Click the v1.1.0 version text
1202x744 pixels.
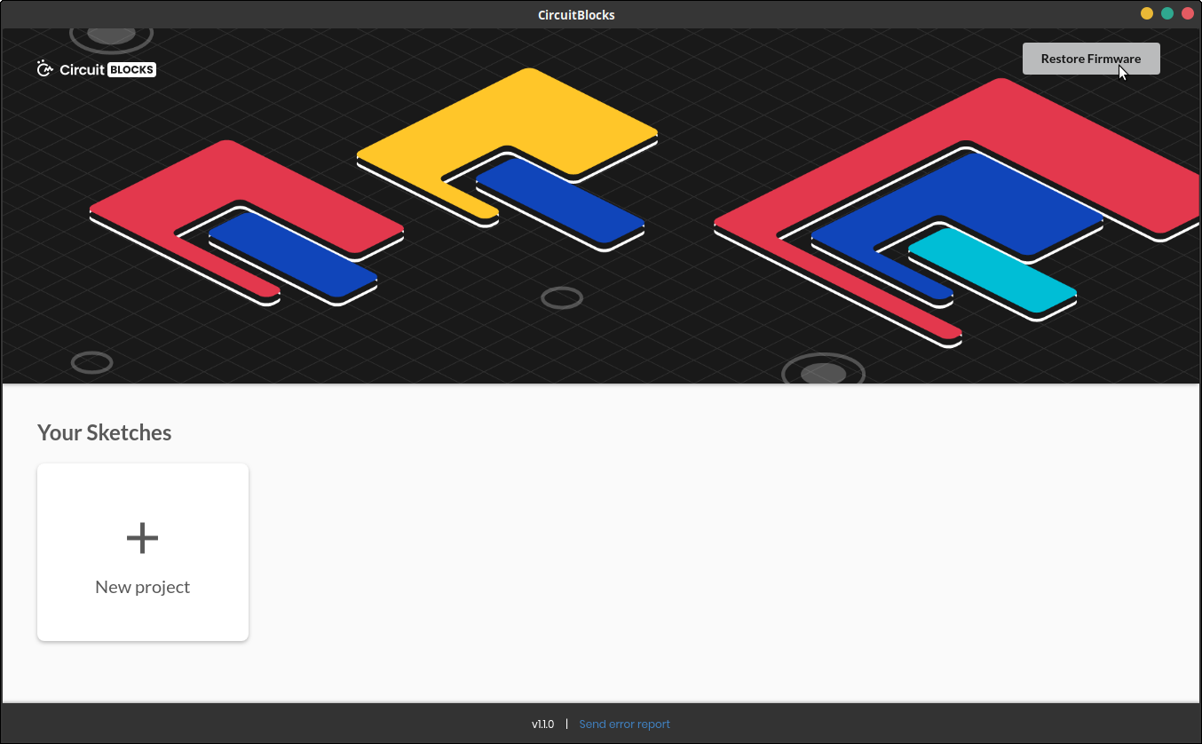(x=542, y=724)
